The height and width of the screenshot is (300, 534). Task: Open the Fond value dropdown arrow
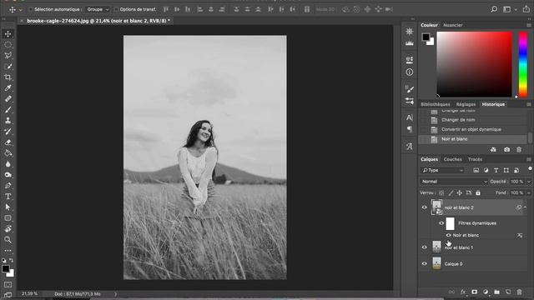528,192
